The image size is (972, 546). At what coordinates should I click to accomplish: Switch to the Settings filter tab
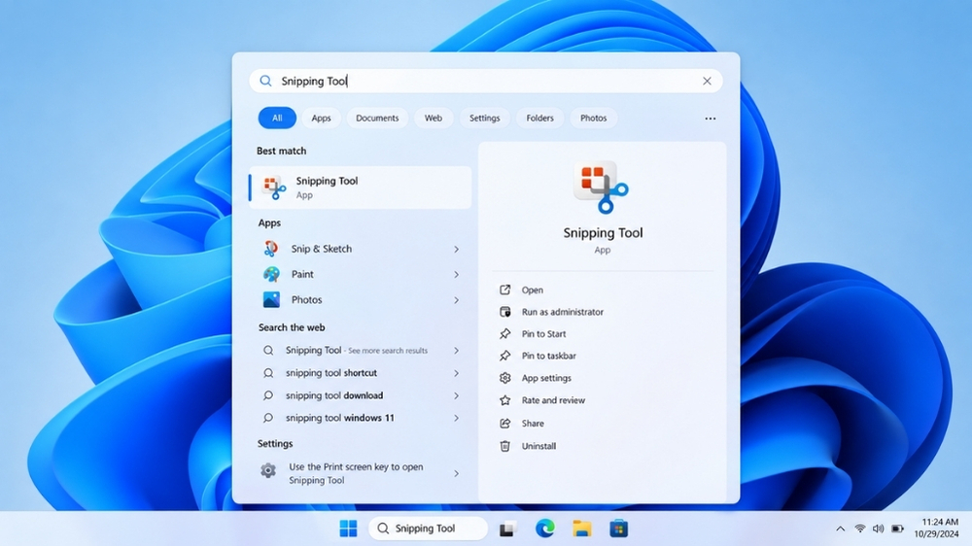tap(485, 118)
